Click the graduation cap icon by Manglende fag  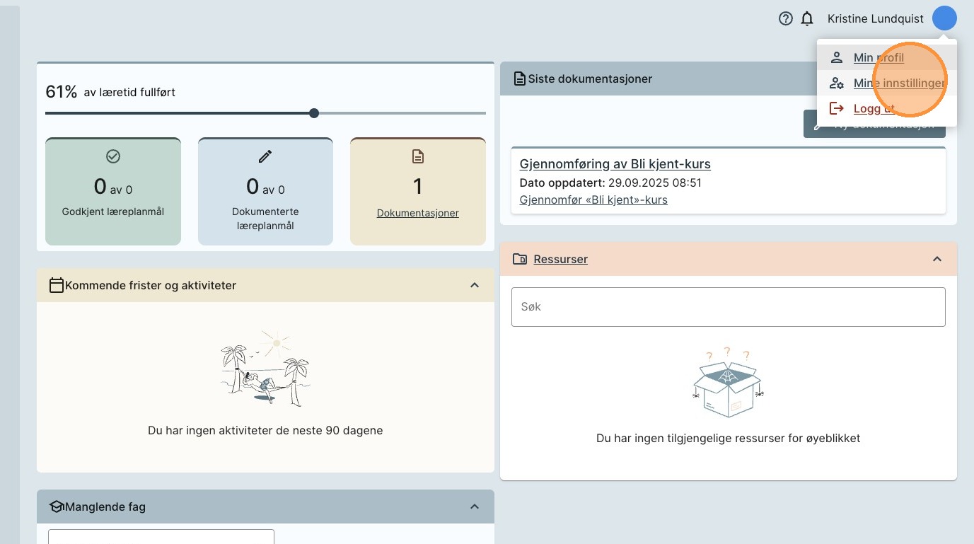pos(57,507)
